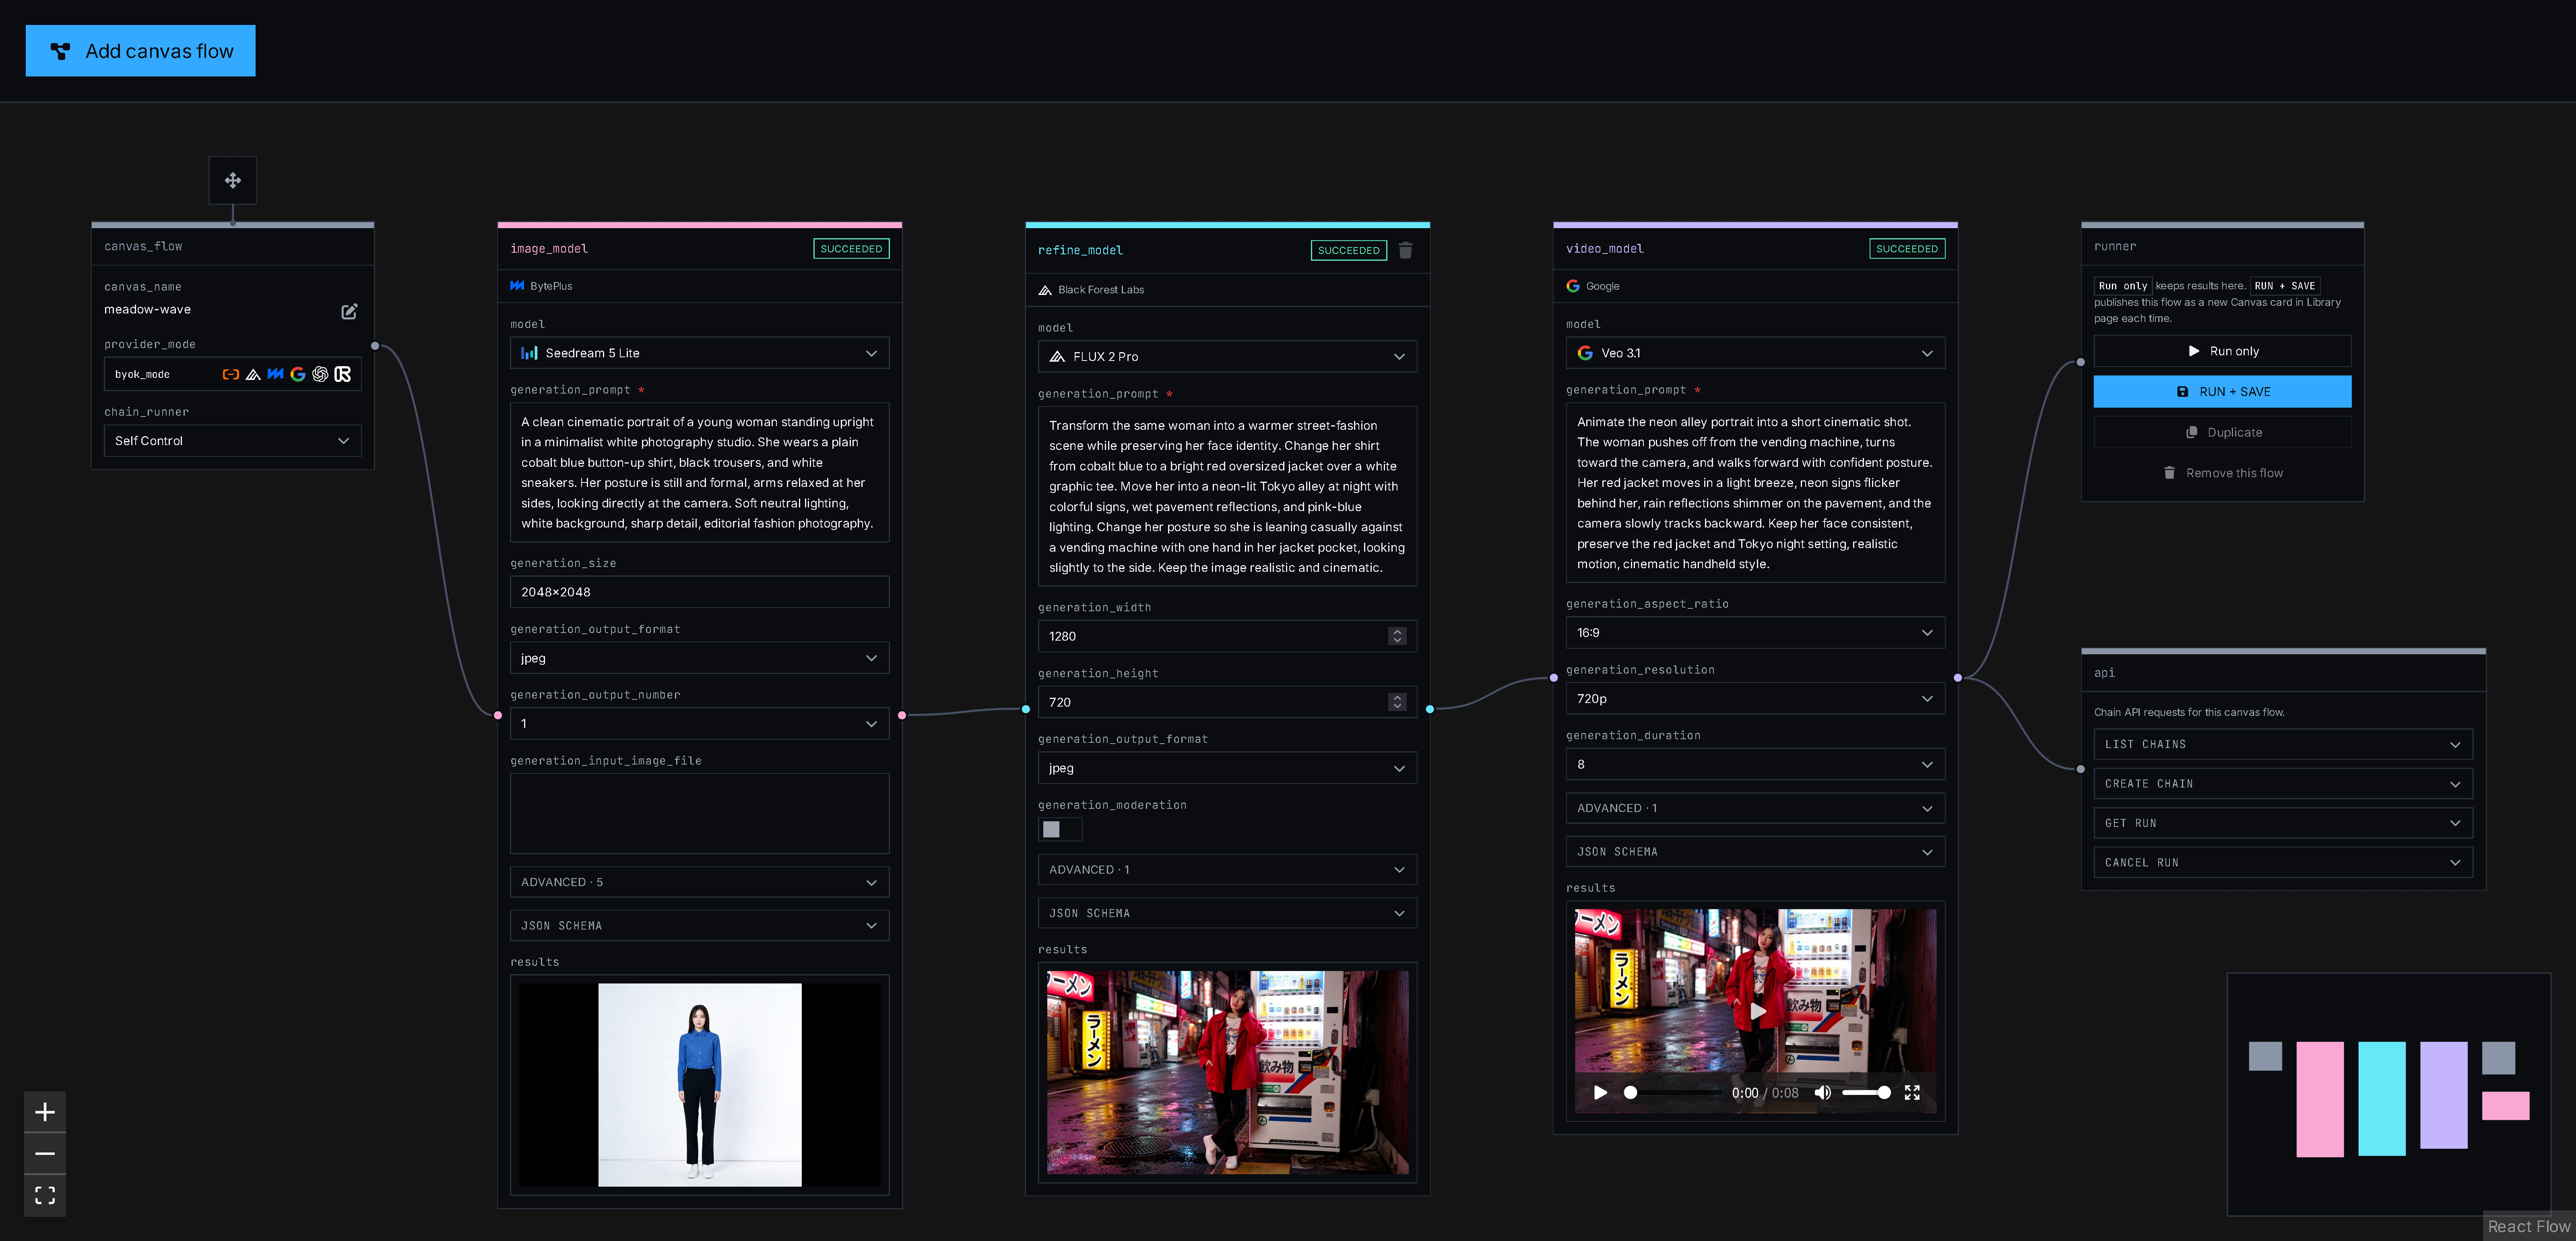Mute the video with the speaker icon
Image resolution: width=2576 pixels, height=1241 pixels.
click(x=1823, y=1092)
